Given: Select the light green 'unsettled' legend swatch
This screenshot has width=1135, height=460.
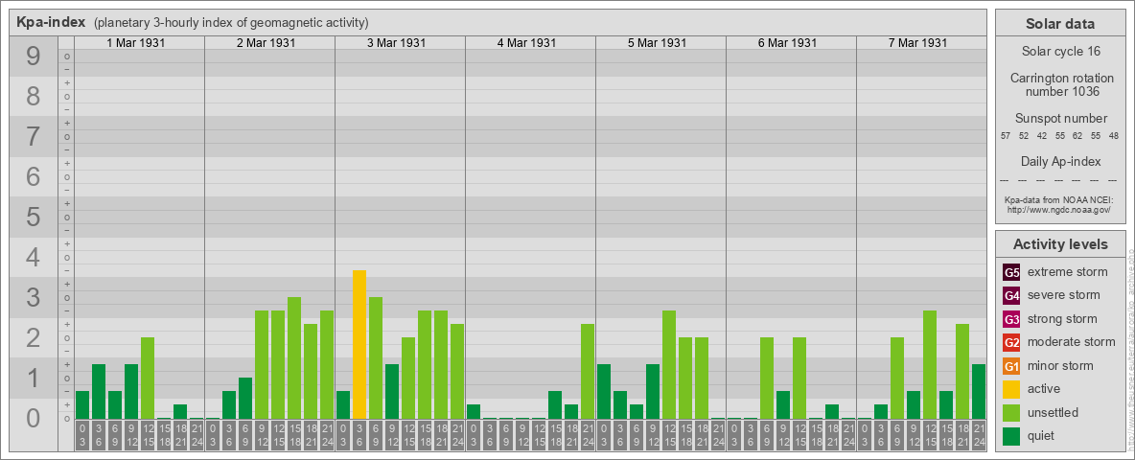Looking at the screenshot, I should click(1011, 412).
